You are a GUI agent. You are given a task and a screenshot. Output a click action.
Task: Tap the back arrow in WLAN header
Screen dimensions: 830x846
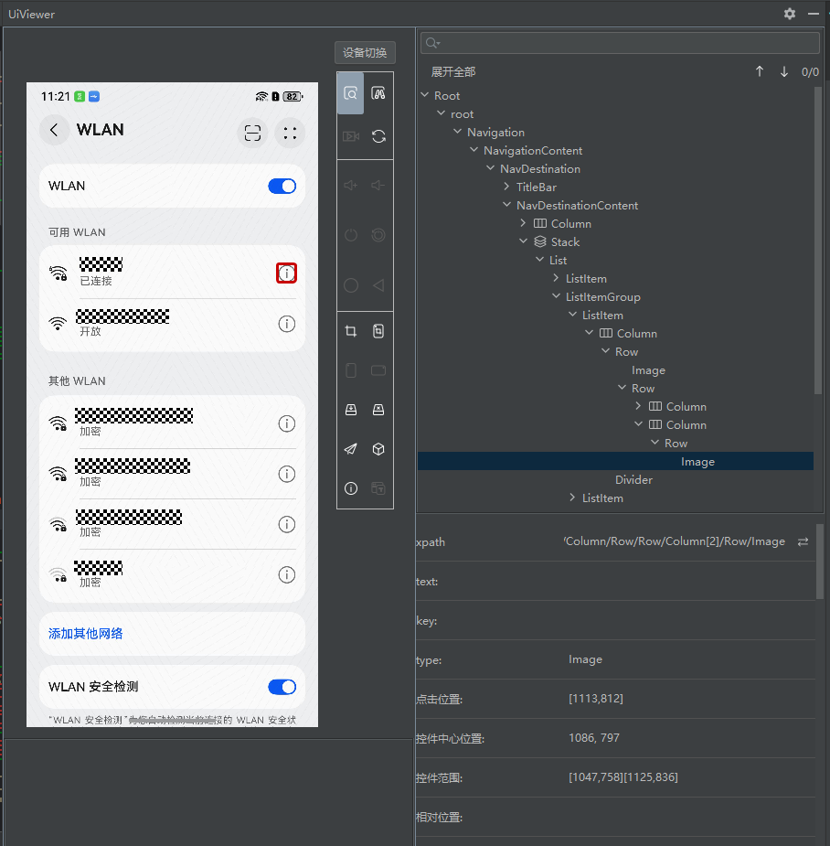click(x=55, y=131)
